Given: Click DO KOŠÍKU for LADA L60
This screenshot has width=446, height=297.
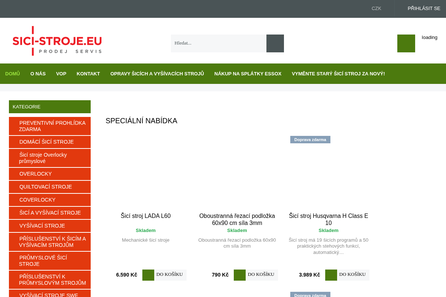Looking at the screenshot, I should [170, 275].
